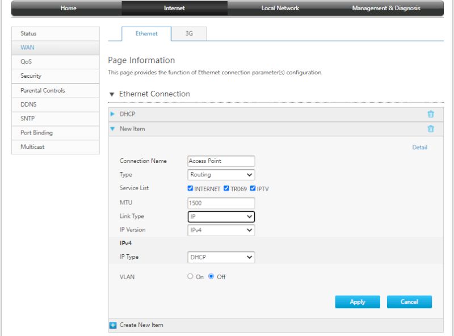Expand the DHCP connection row
This screenshot has height=336, width=454.
tap(112, 114)
